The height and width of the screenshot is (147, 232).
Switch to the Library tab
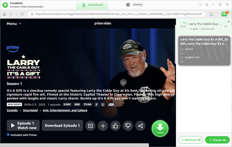pyautogui.click(x=135, y=5)
